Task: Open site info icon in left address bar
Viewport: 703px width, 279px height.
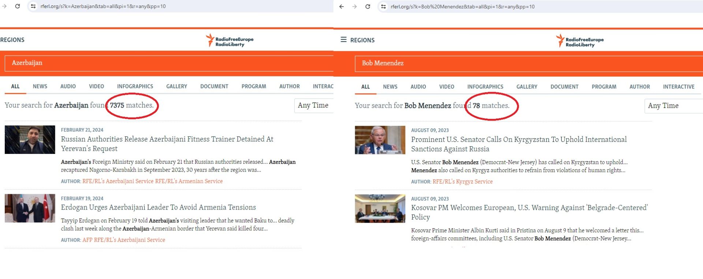Action: (33, 6)
